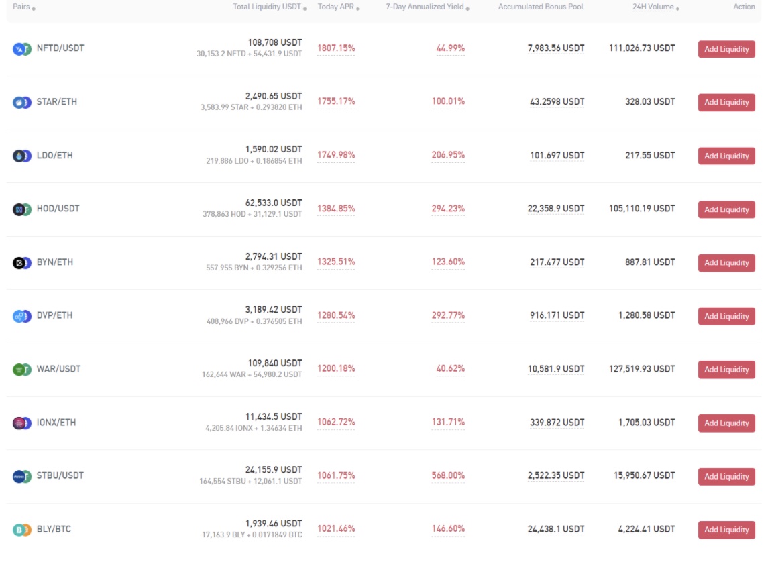The image size is (770, 562).
Task: Click the HOD/USDT pair token icon
Action: coord(22,209)
